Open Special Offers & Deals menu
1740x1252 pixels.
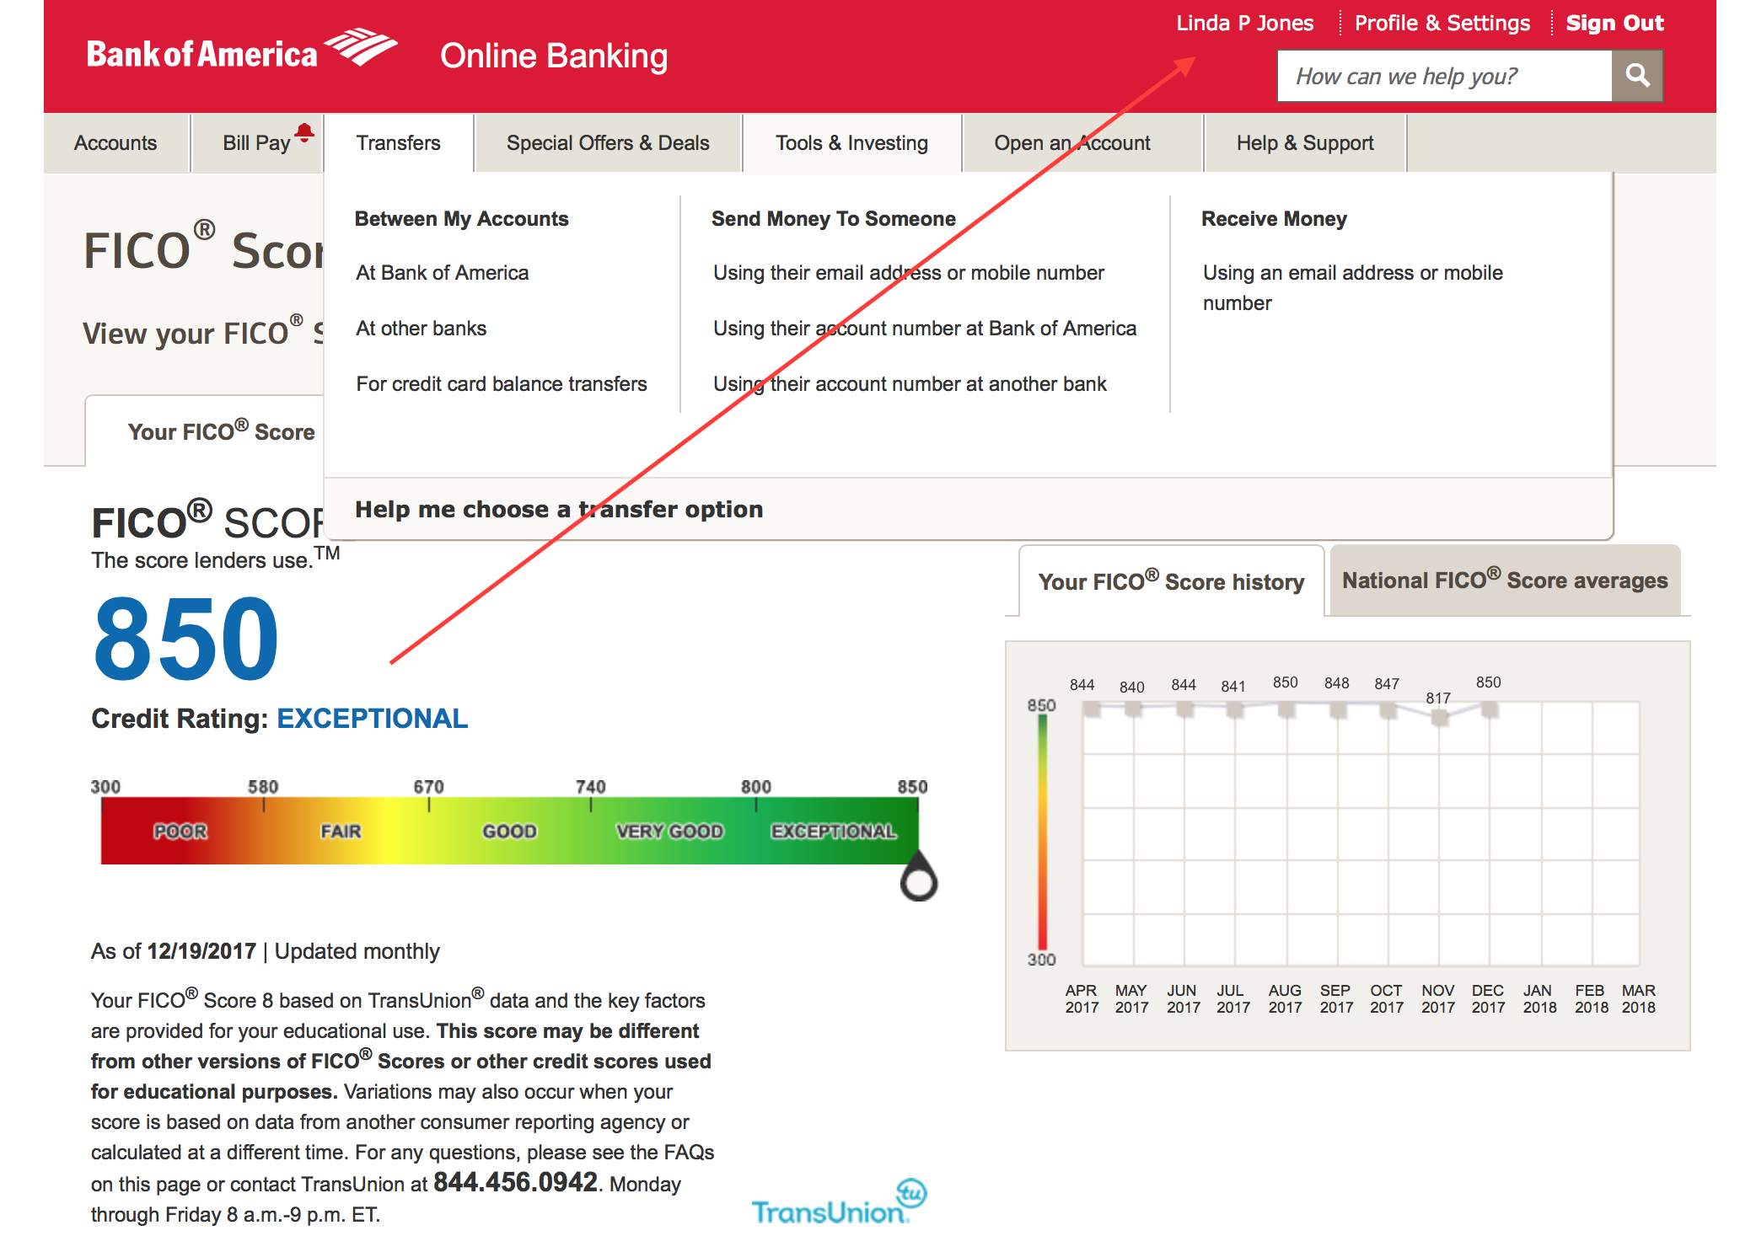point(608,143)
